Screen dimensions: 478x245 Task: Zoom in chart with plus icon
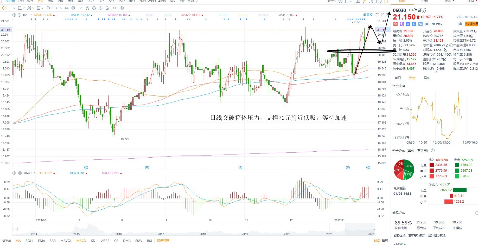point(387,15)
